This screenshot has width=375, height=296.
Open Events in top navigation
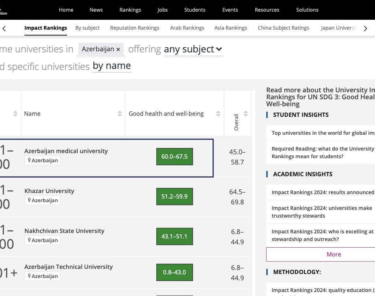[230, 10]
